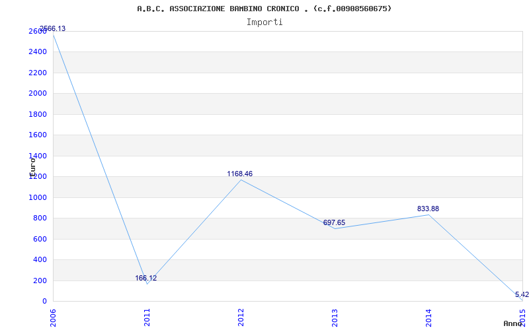Select the 1168.46 data label
The height and width of the screenshot is (330, 529).
240,174
